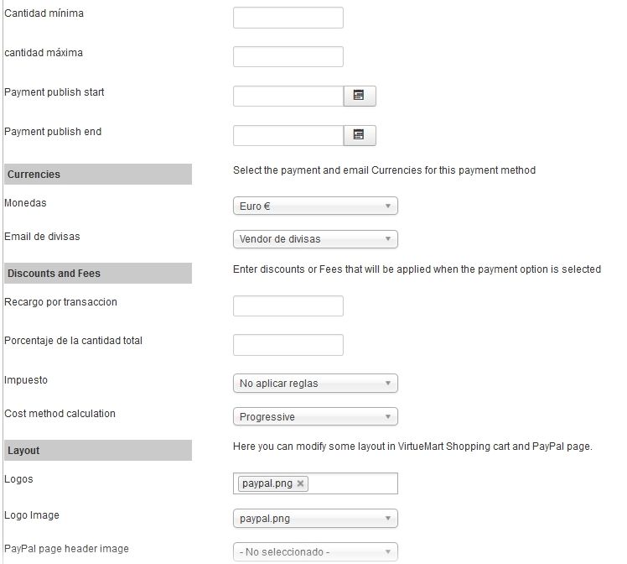Select the Discounts and Fees section header
This screenshot has height=564, width=627.
click(x=98, y=274)
